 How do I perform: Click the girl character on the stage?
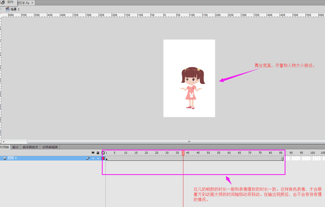pyautogui.click(x=191, y=87)
